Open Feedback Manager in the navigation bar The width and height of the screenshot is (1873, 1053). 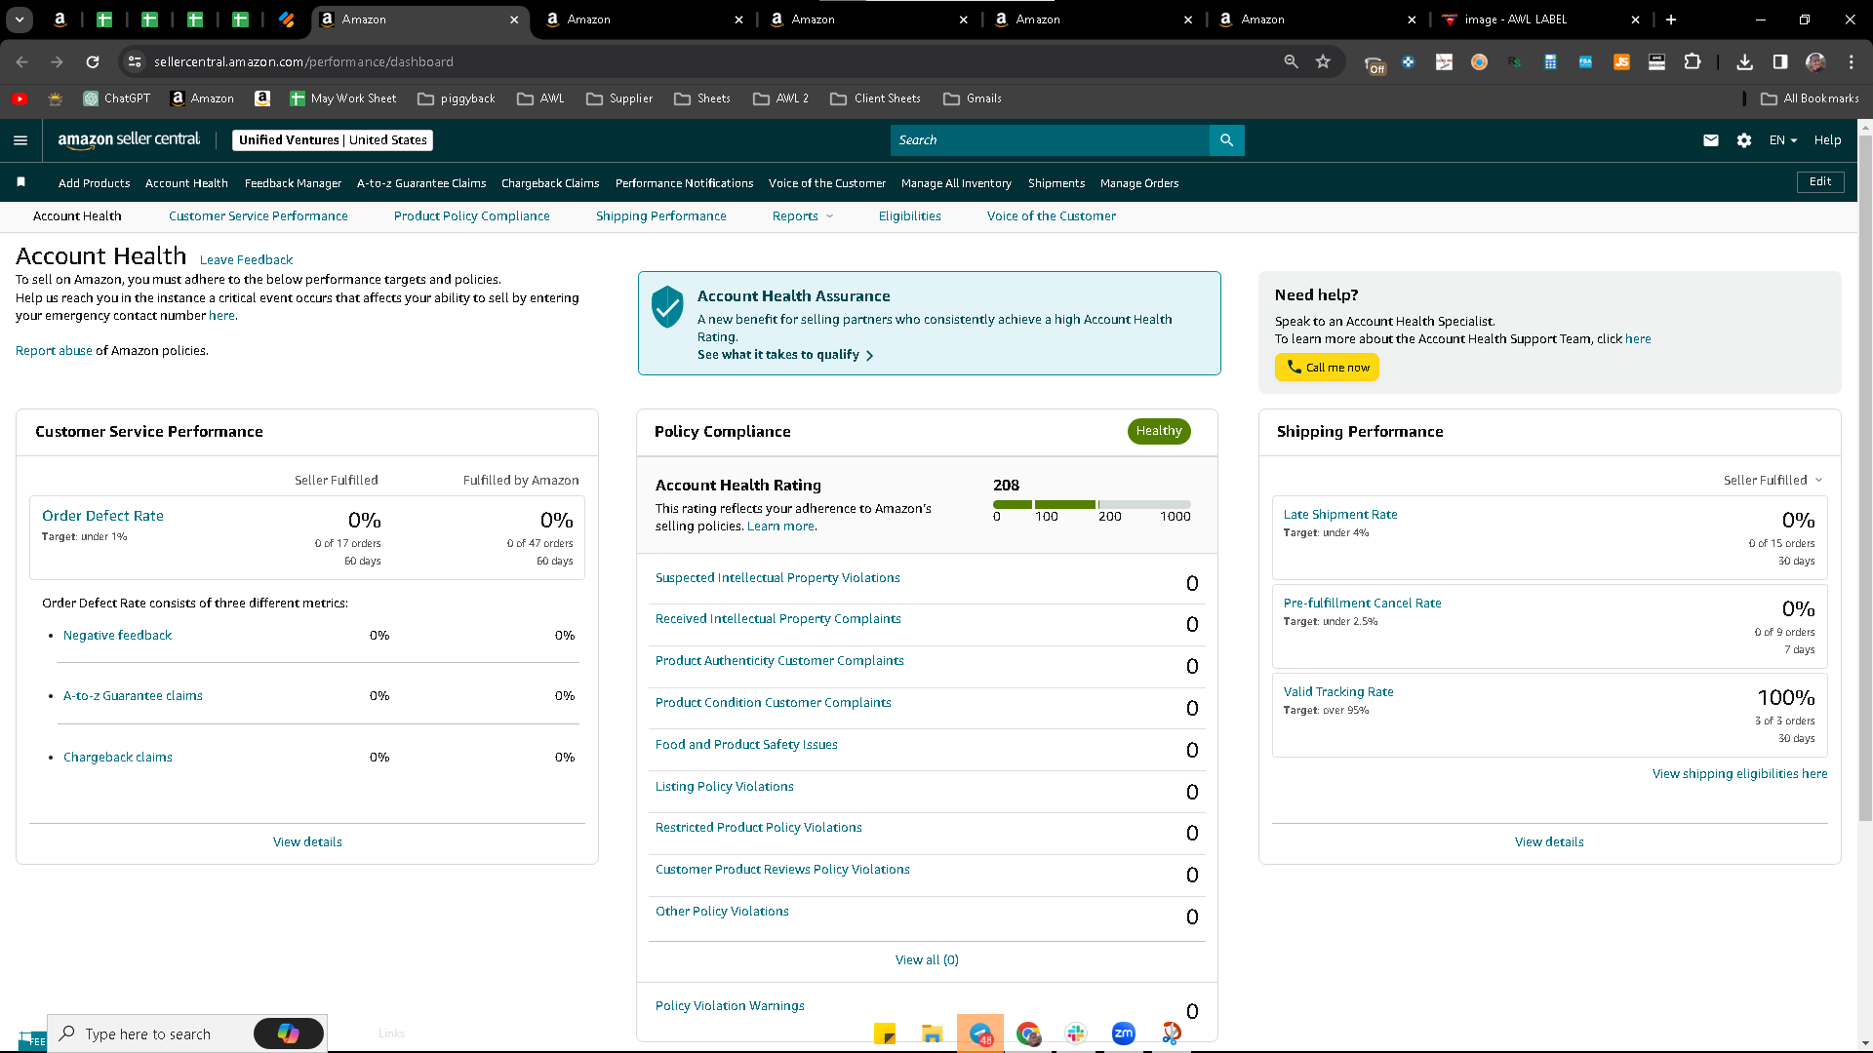pos(293,183)
